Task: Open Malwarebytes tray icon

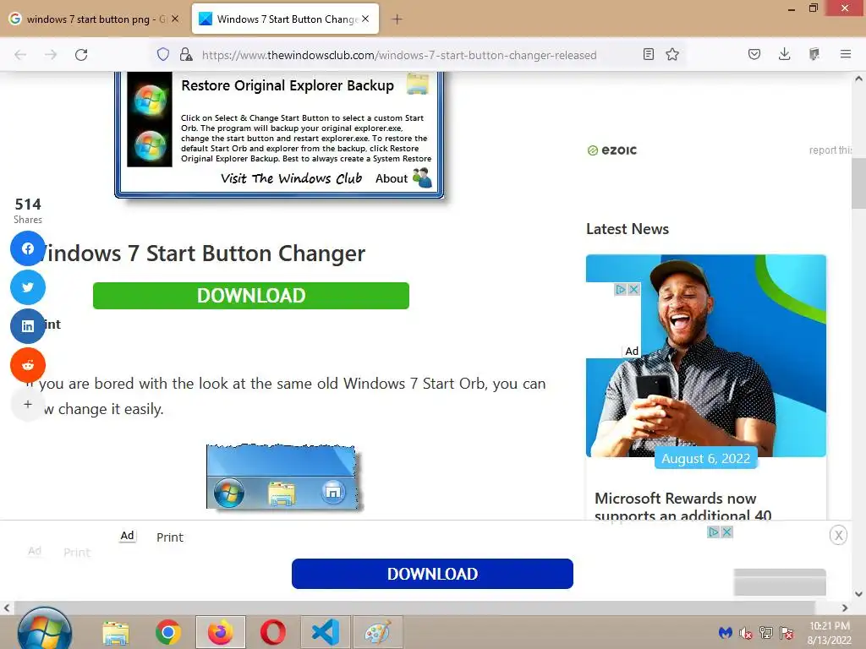Action: 725,632
